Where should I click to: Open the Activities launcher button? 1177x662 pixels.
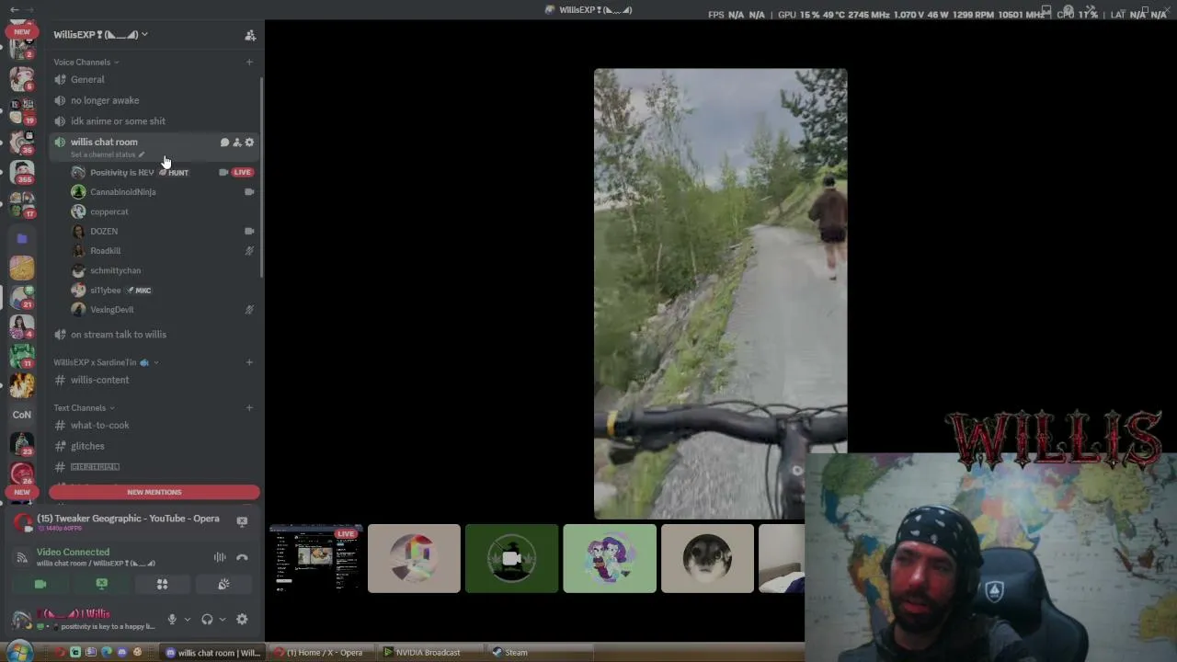click(x=162, y=584)
